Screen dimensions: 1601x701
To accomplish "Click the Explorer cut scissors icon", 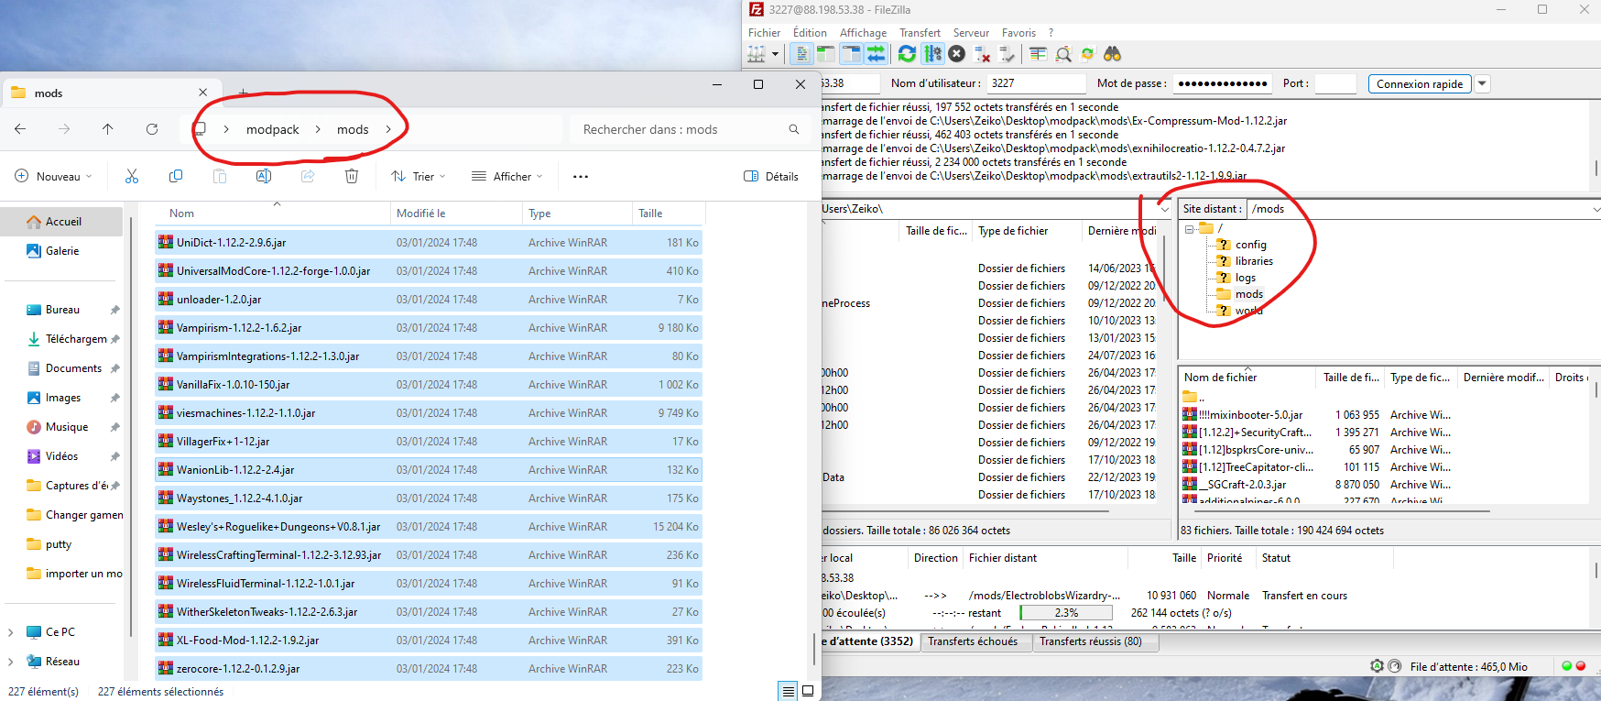I will click(132, 176).
